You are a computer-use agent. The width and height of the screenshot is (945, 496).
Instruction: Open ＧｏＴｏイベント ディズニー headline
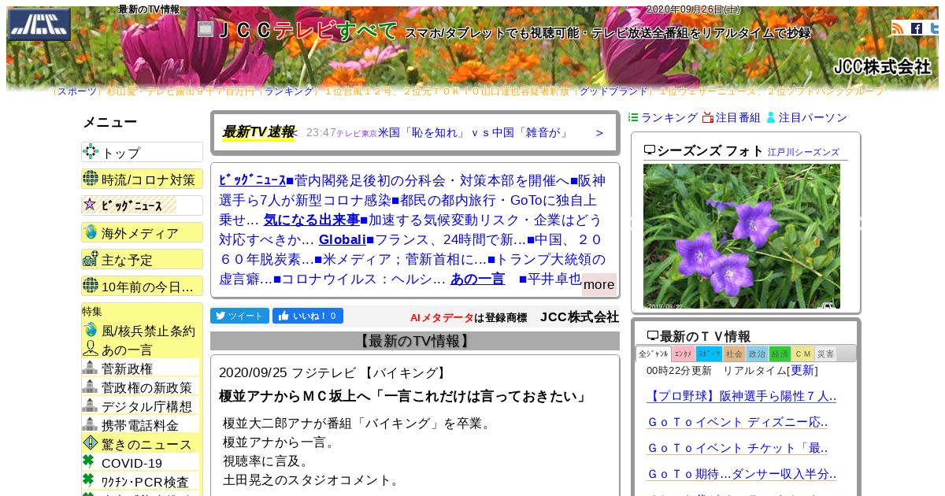(x=737, y=422)
